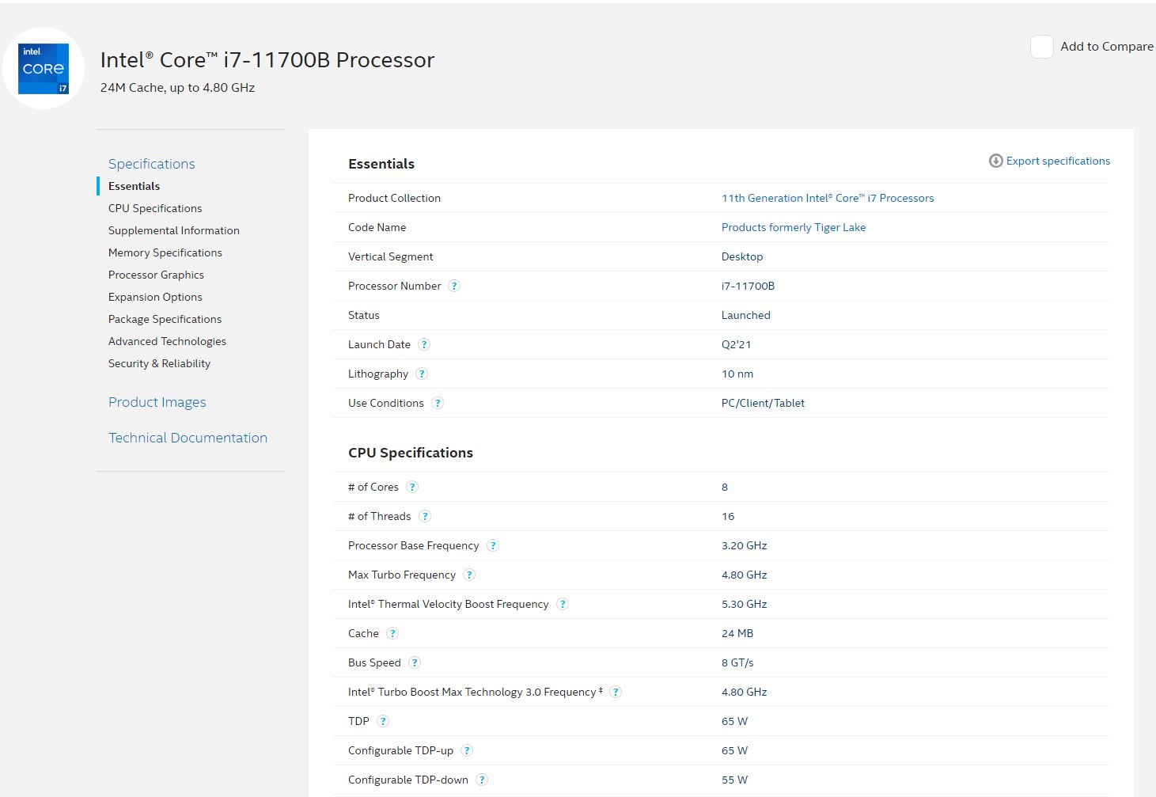Click the Processor Base Frequency help icon
This screenshot has height=797, width=1156.
coord(493,545)
